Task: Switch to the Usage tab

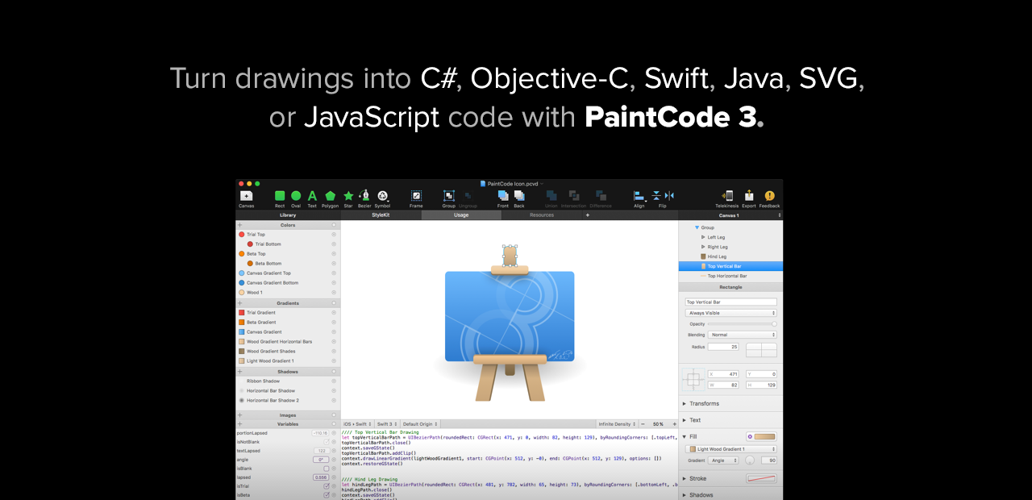Action: click(461, 215)
